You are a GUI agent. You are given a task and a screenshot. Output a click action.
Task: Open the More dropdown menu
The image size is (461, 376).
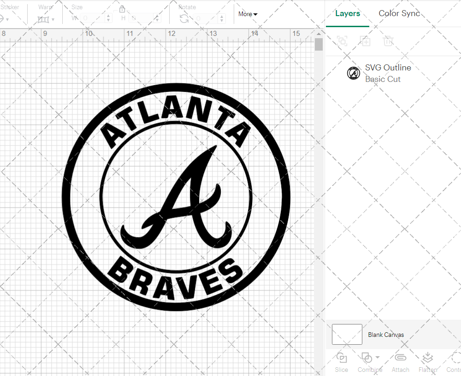(248, 14)
